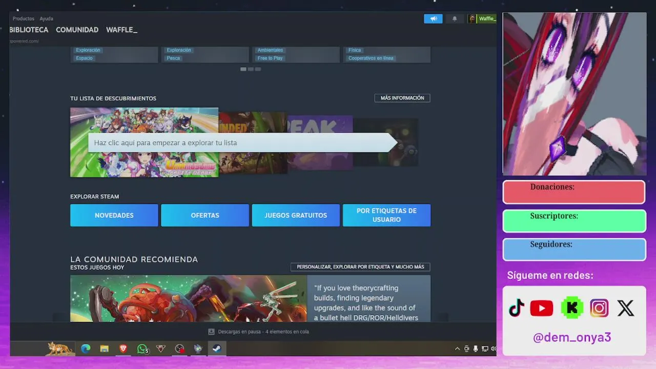Click the YouTube icon in the stream overlay
Viewport: 656px width, 369px height.
[542, 308]
